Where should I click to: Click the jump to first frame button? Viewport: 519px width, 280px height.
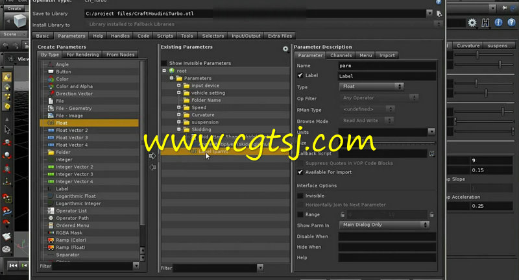(13, 266)
